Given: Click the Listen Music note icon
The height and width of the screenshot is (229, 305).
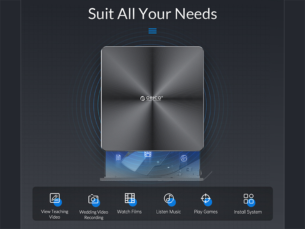Looking at the screenshot, I should pos(169,198).
